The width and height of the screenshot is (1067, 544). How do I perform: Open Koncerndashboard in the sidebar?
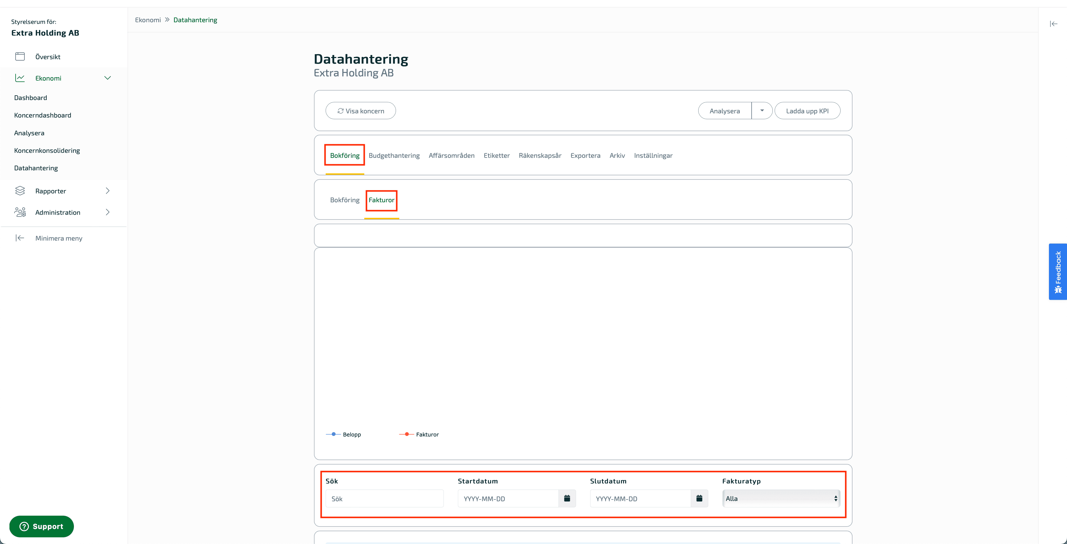point(43,115)
